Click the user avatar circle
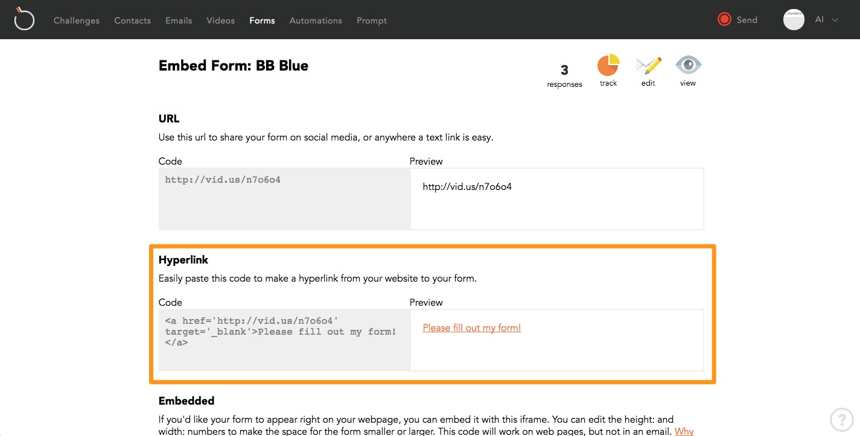 click(794, 20)
